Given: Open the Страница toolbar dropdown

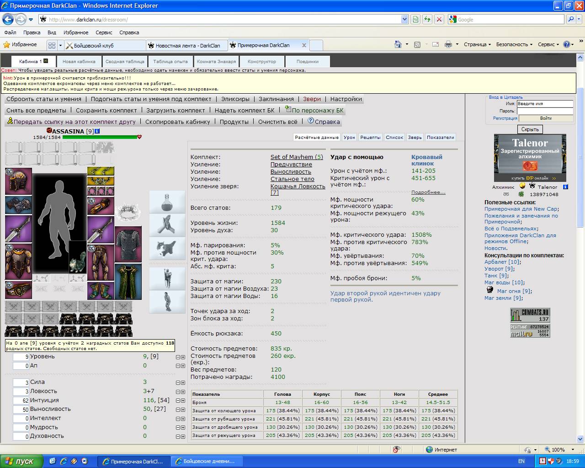Looking at the screenshot, I should [x=477, y=44].
